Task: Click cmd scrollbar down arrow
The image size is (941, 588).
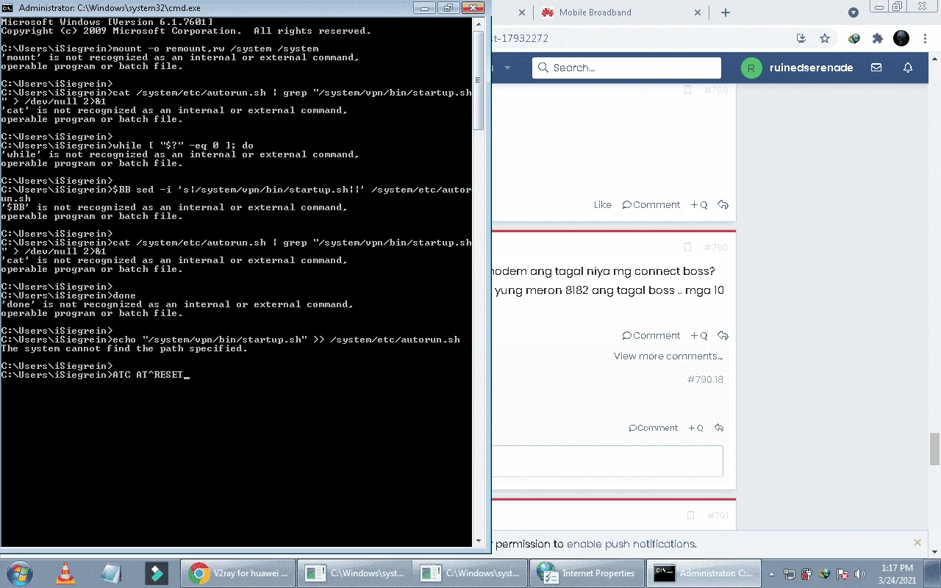Action: click(478, 540)
